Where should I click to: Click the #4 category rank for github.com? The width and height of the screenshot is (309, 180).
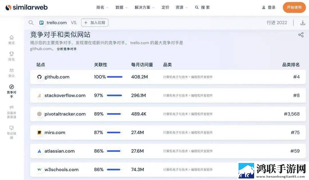point(296,77)
